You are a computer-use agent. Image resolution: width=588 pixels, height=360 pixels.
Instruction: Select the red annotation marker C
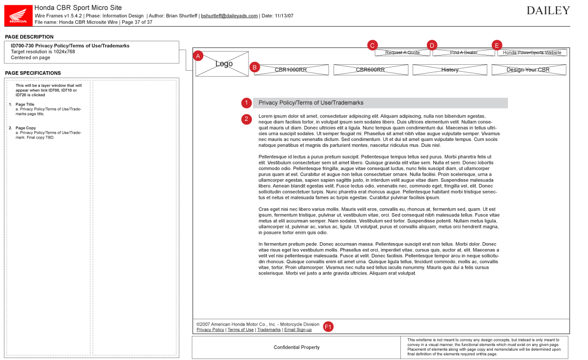(x=372, y=45)
